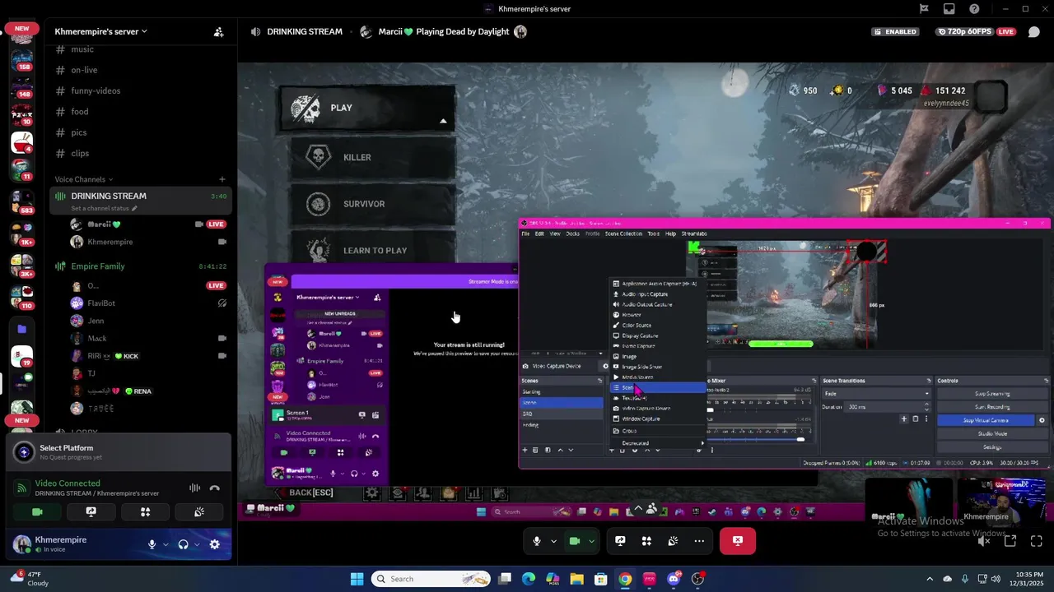Open the server icon with the 158 badge
1054x592 pixels.
pyautogui.click(x=22, y=60)
